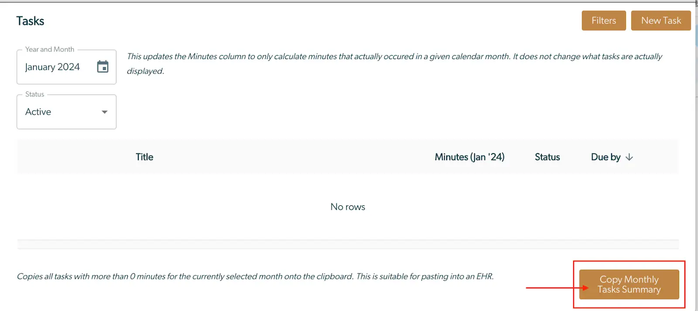The width and height of the screenshot is (698, 311).
Task: Click the No rows message area
Action: tap(348, 207)
